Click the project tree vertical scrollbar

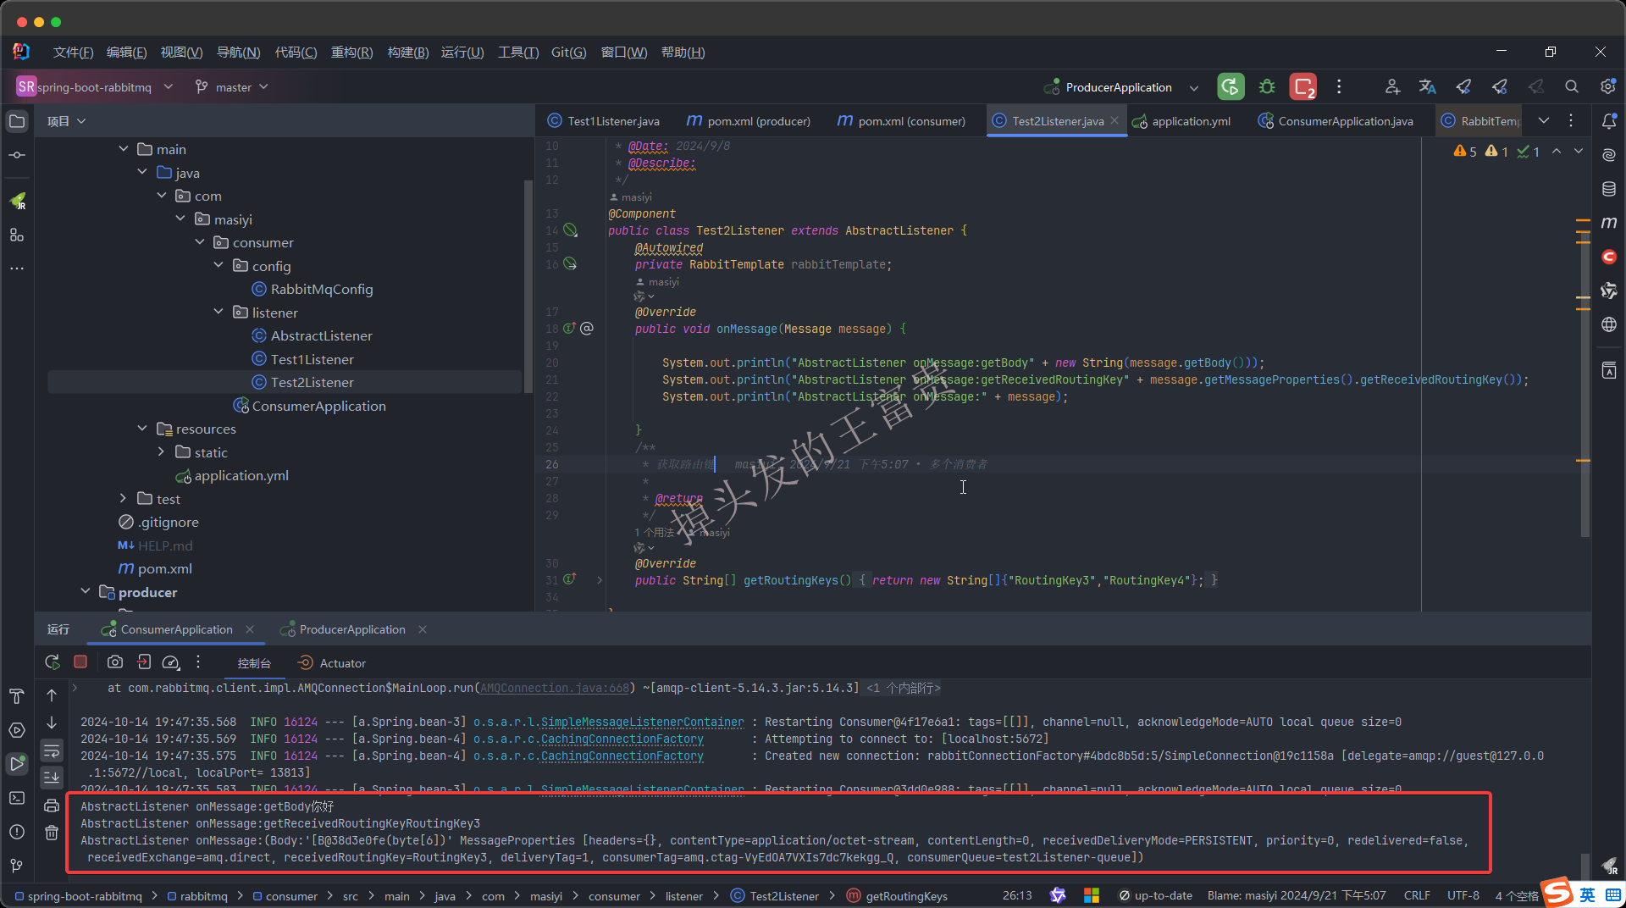pyautogui.click(x=528, y=288)
